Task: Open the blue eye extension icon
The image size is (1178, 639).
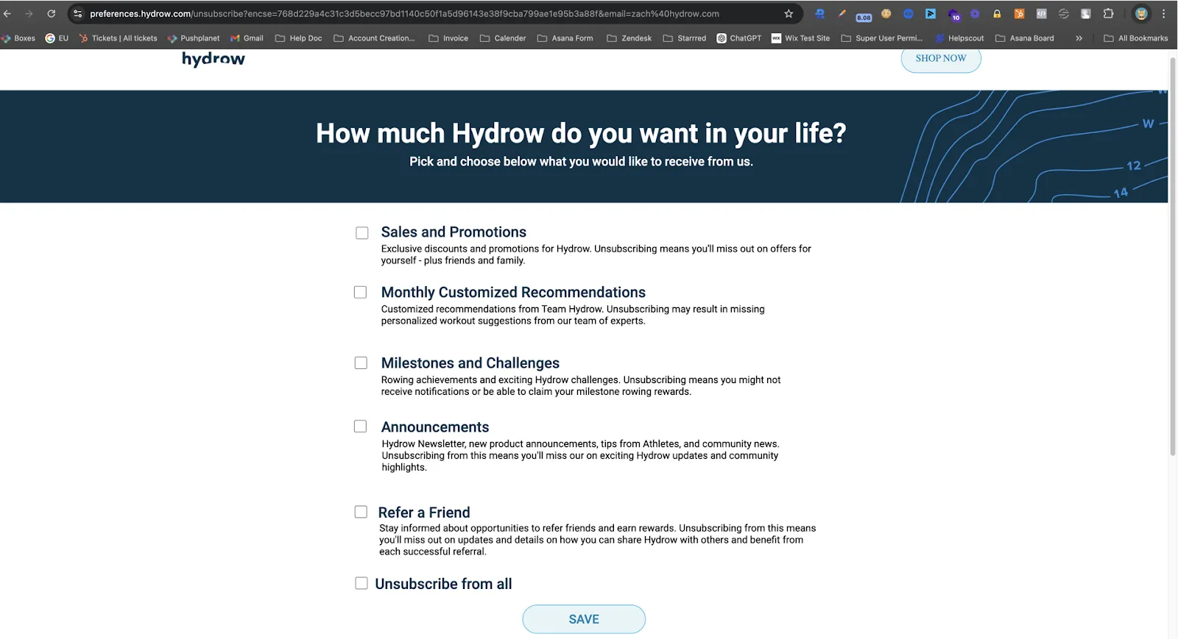Action: tap(909, 13)
